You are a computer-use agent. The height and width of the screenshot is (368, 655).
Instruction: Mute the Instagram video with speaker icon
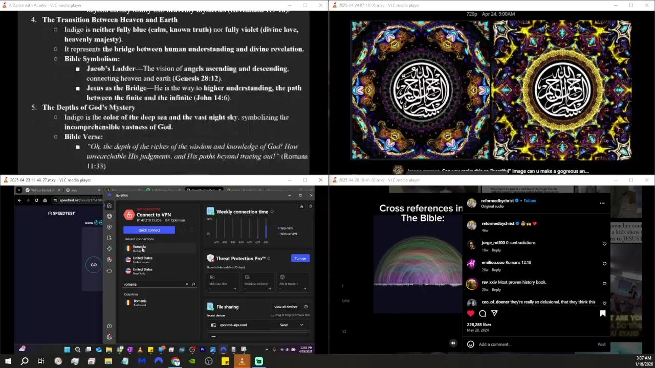click(x=453, y=343)
